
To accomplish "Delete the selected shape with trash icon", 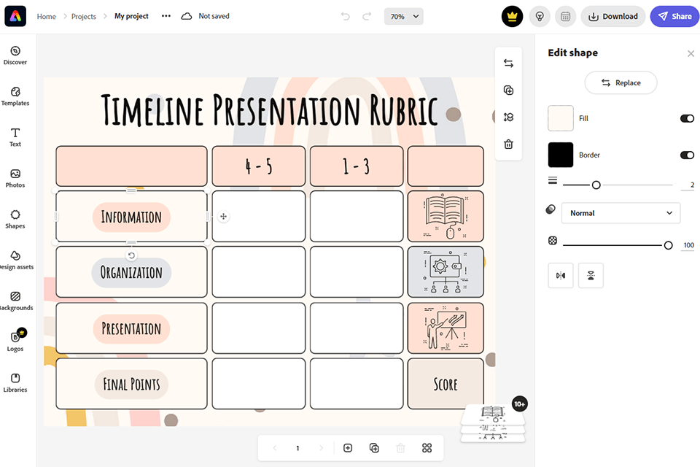I will [x=508, y=144].
